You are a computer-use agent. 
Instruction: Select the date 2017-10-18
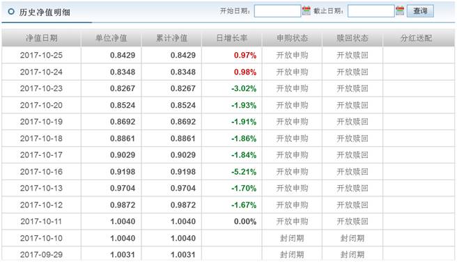(x=41, y=138)
